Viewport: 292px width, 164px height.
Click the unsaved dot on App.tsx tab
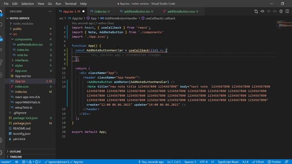(x=83, y=11)
